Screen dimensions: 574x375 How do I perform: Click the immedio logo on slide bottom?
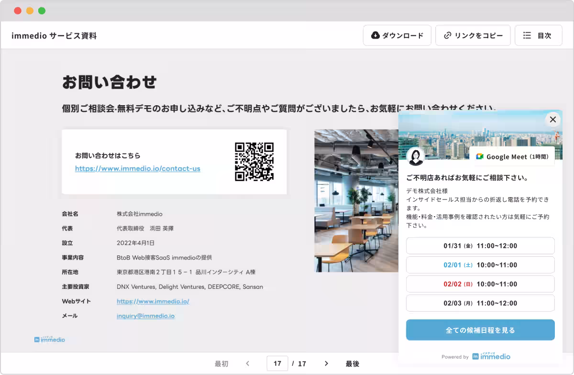[x=50, y=339]
